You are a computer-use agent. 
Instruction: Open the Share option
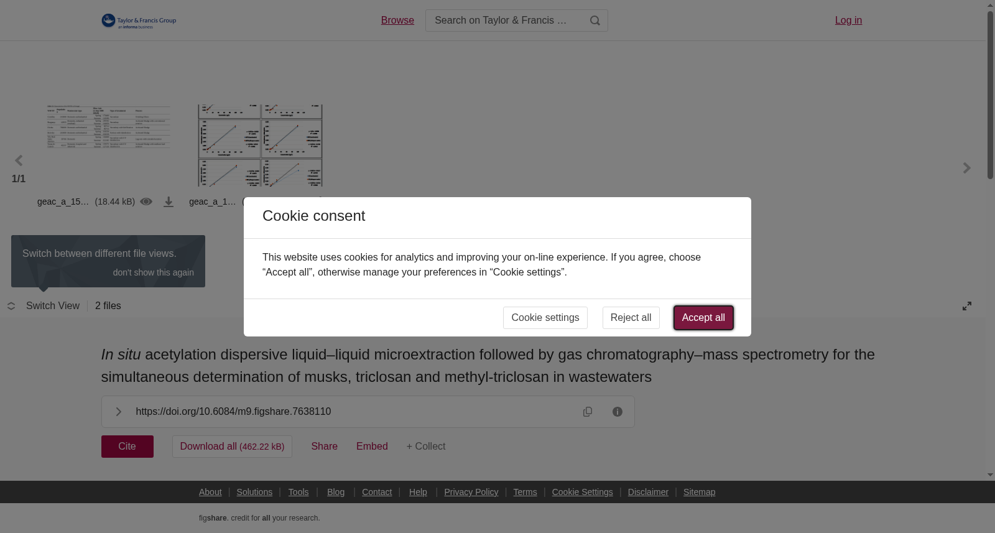click(x=325, y=447)
